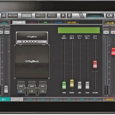Open the meters view icon in top toolbar

tap(4, 16)
